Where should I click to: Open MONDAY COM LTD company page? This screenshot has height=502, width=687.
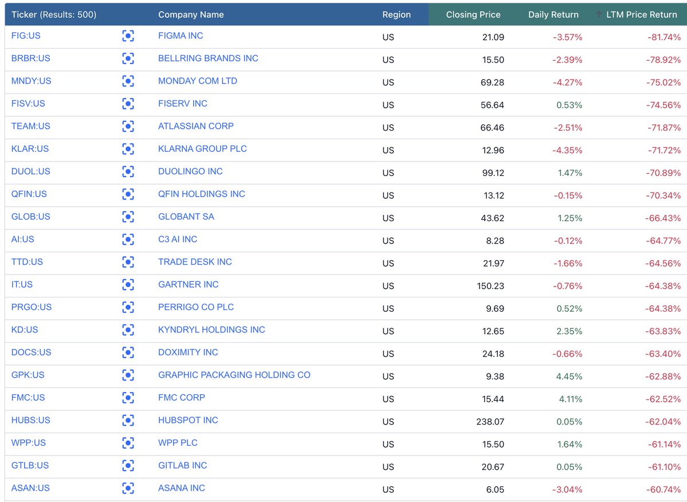tap(198, 81)
